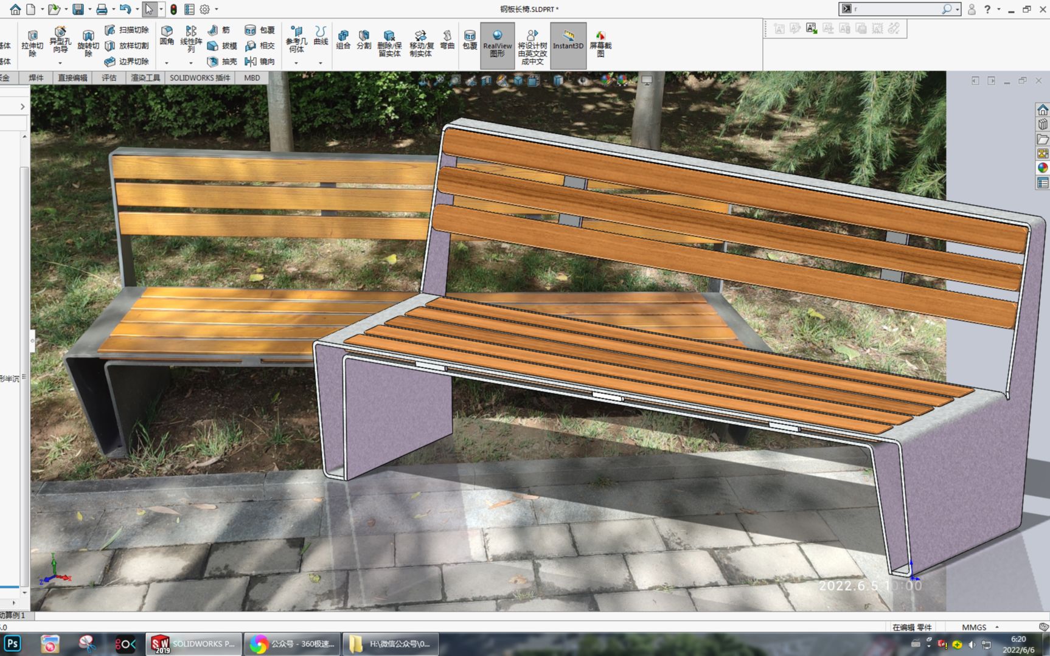The height and width of the screenshot is (656, 1050).
Task: Open dropdown arrow next to Save icon
Action: pyautogui.click(x=89, y=9)
